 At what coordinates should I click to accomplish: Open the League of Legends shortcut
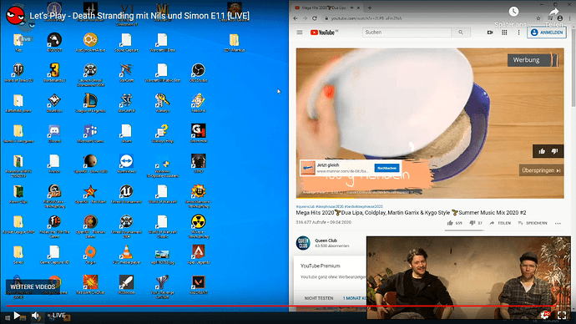[x=90, y=100]
